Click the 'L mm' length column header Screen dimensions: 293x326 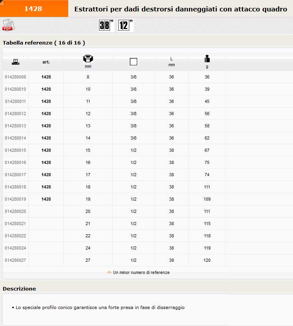tap(172, 62)
